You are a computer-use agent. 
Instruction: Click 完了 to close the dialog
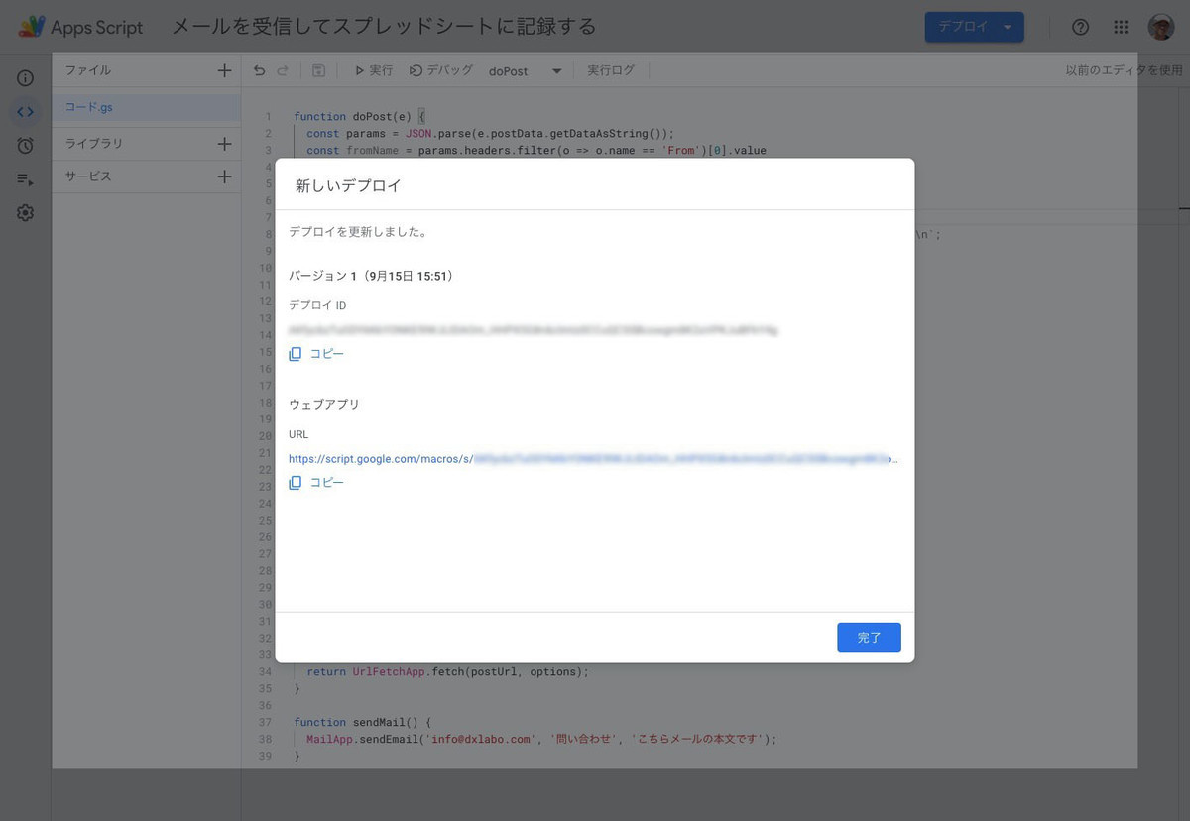point(869,638)
